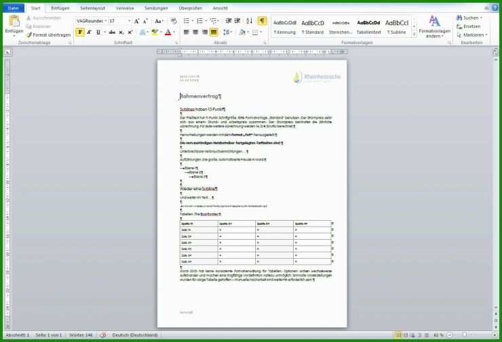Screen dimensions: 502x342
Task: Increase font size with the grow font icon
Action: (x=137, y=21)
